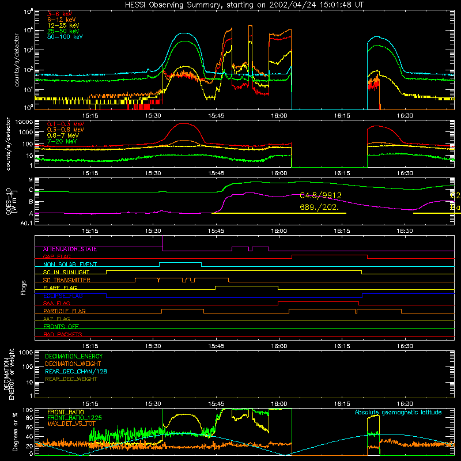The height and width of the screenshot is (461, 461).
Task: Click the DECIMATION_ENERGY legend label
Action: pyautogui.click(x=74, y=356)
